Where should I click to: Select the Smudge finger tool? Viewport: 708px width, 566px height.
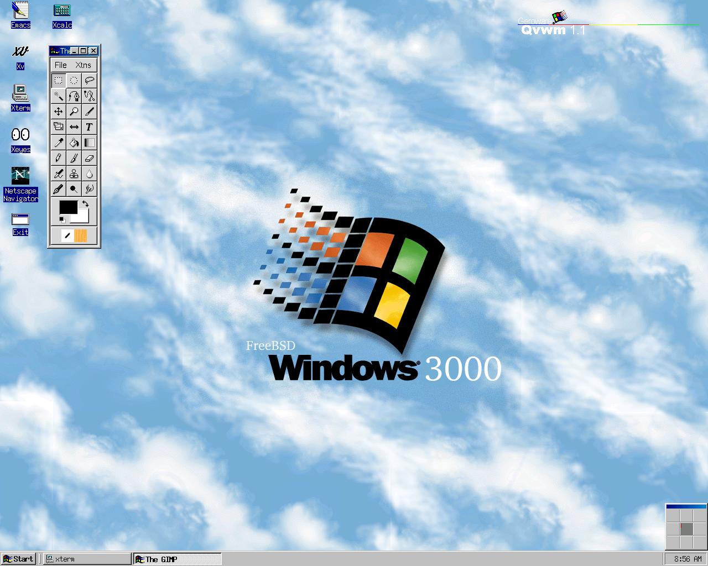(89, 188)
